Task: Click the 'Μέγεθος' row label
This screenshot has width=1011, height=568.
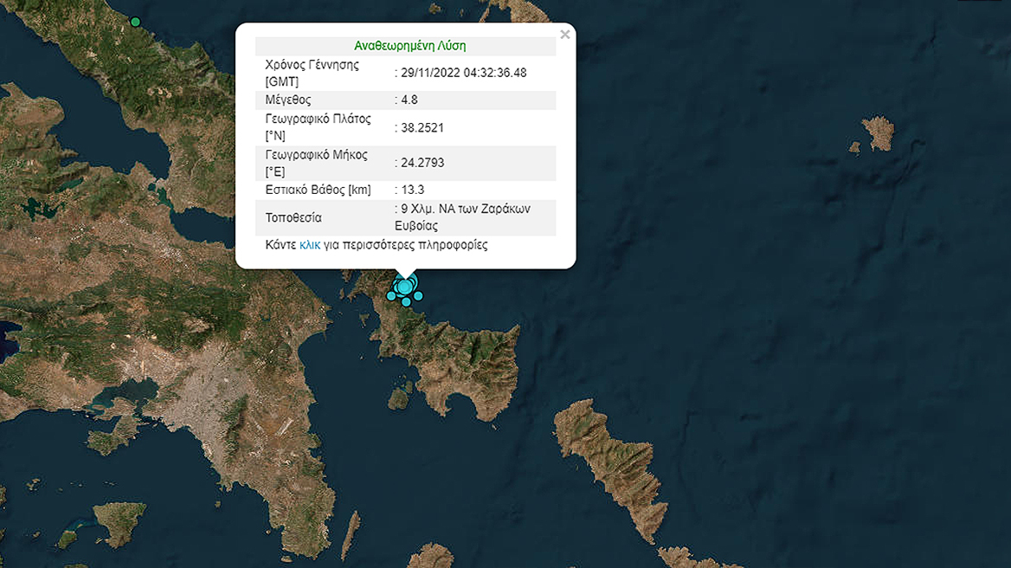Action: [x=288, y=100]
